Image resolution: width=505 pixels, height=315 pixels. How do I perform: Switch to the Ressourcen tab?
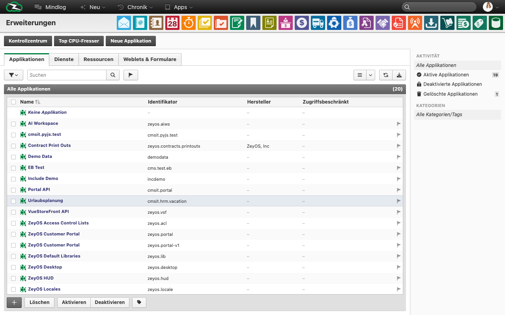[99, 59]
